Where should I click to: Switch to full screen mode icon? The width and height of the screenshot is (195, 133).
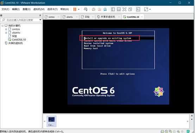(x=124, y=9)
